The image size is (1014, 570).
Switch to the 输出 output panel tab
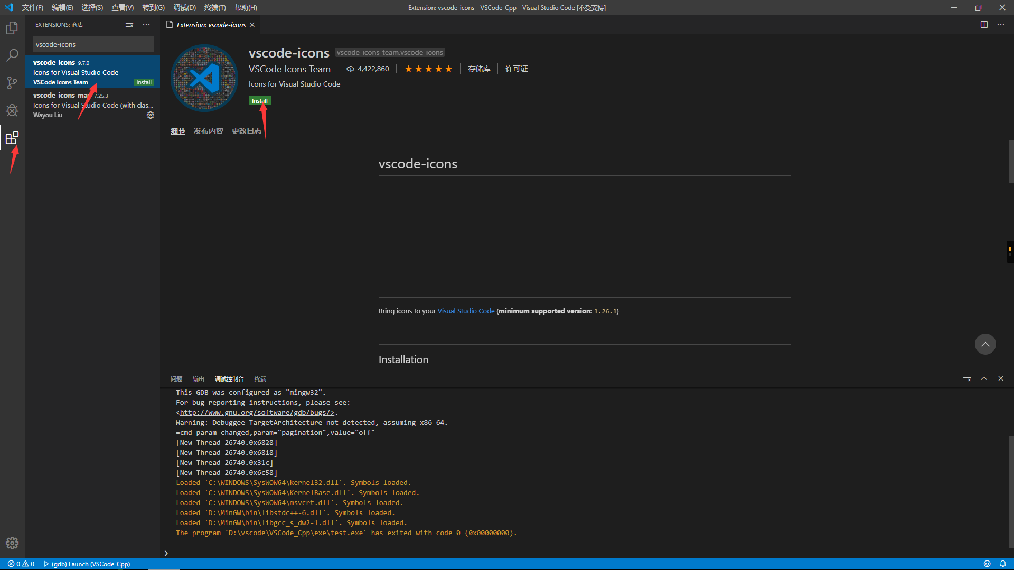point(198,379)
